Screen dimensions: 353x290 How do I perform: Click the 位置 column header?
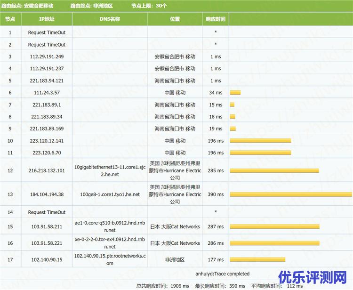175,19
